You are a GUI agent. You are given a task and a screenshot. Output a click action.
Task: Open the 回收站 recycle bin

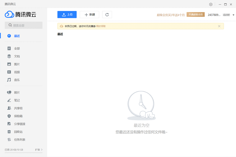pos(18,132)
